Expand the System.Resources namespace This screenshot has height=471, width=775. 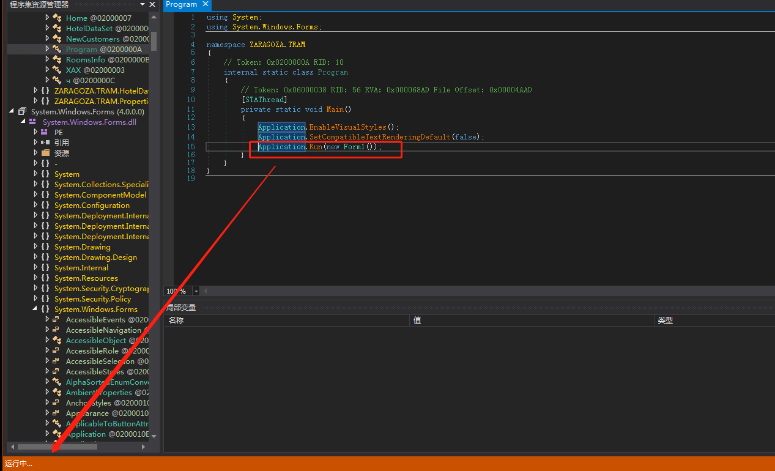point(36,278)
